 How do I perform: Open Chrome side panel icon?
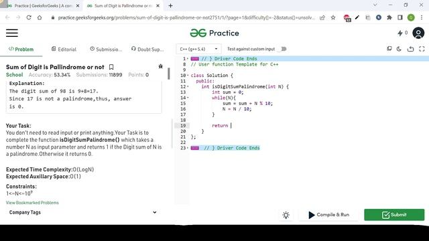(x=400, y=17)
